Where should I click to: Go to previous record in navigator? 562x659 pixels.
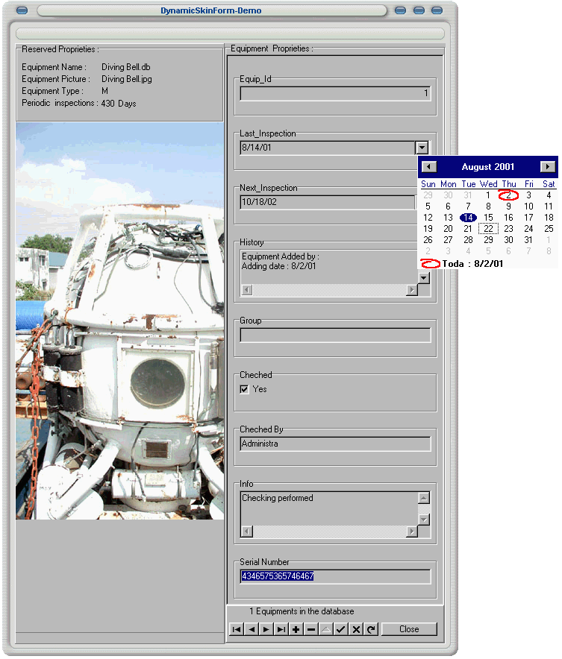tap(251, 630)
